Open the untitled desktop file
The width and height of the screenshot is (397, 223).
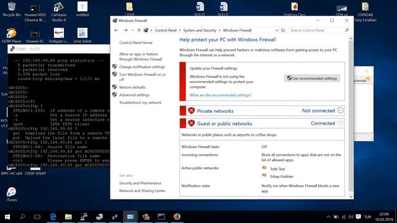point(83,9)
